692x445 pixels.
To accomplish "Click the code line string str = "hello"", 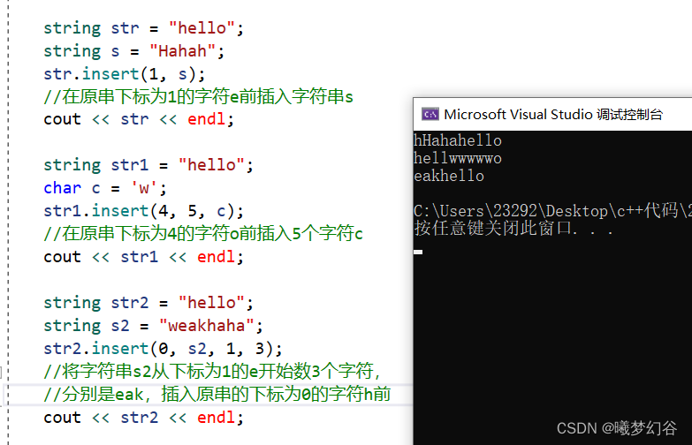I will coord(143,28).
